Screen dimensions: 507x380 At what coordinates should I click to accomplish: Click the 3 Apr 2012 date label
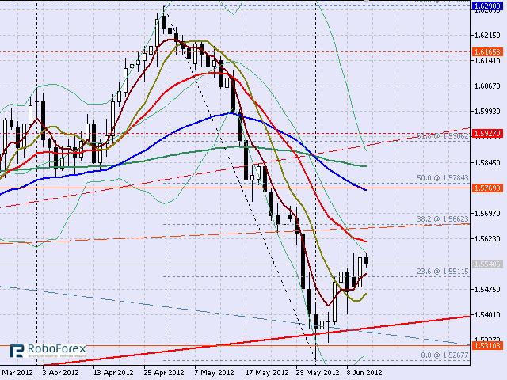point(60,371)
